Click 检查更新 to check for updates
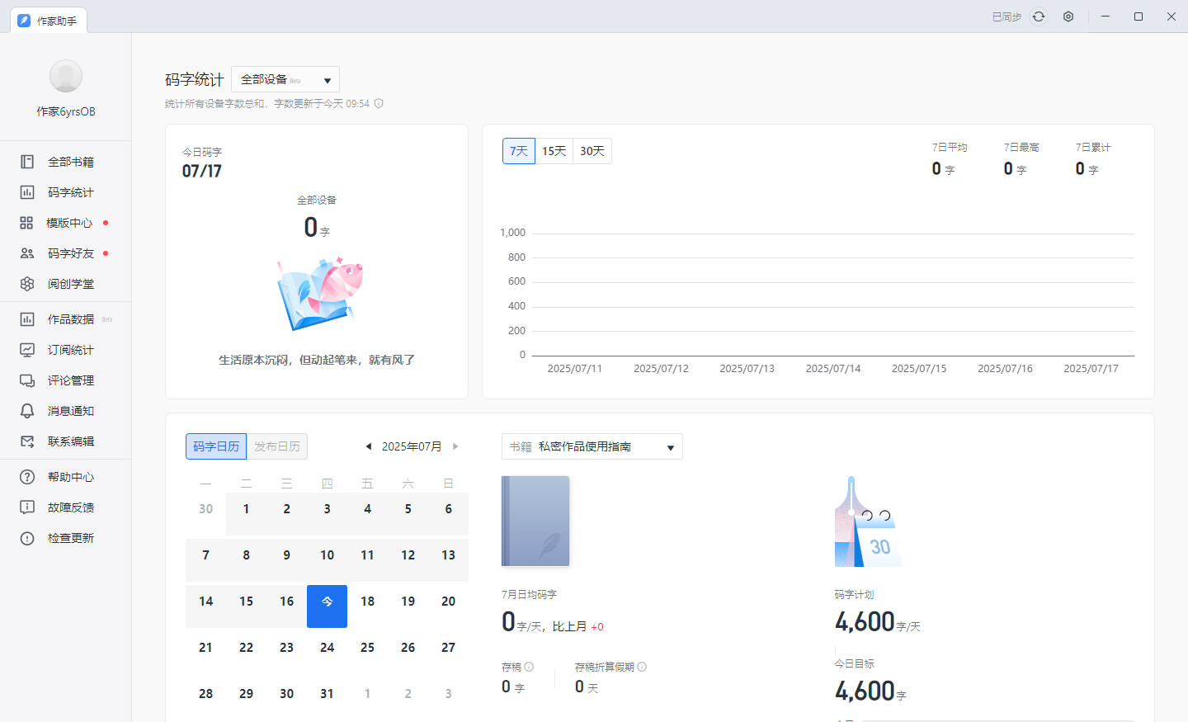This screenshot has width=1188, height=722. [x=70, y=538]
